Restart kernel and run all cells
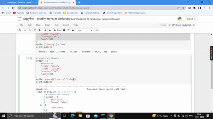Viewport: 213px width, 119px height. (73, 30)
